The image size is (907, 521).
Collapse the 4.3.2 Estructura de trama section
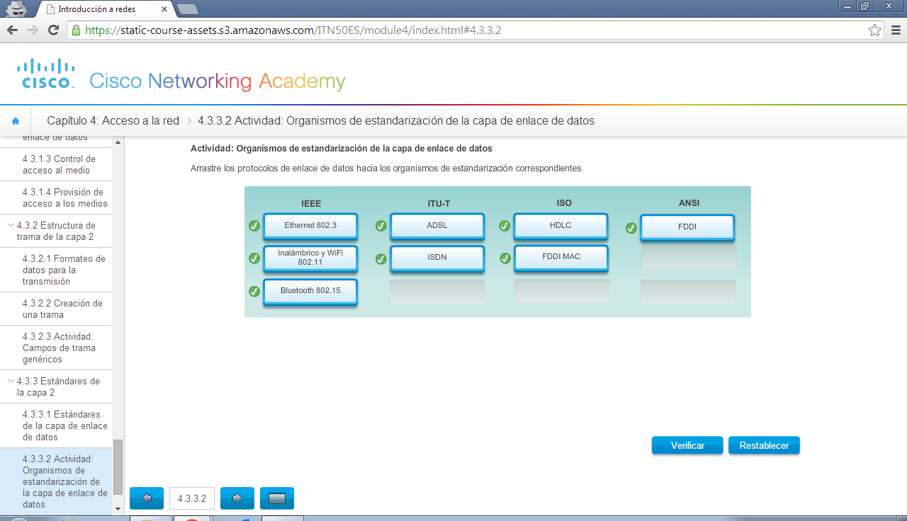12,225
